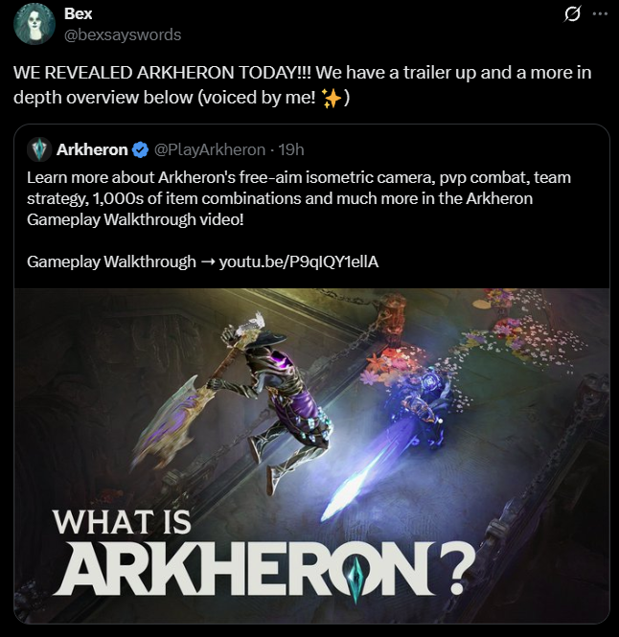Click the Grok slashed-circle icon
The width and height of the screenshot is (619, 637).
pyautogui.click(x=572, y=13)
